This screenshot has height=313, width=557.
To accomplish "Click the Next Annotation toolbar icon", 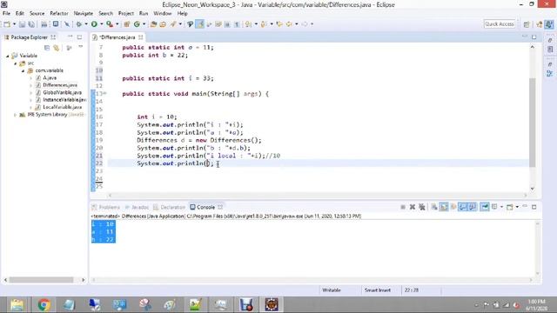I will point(248,24).
